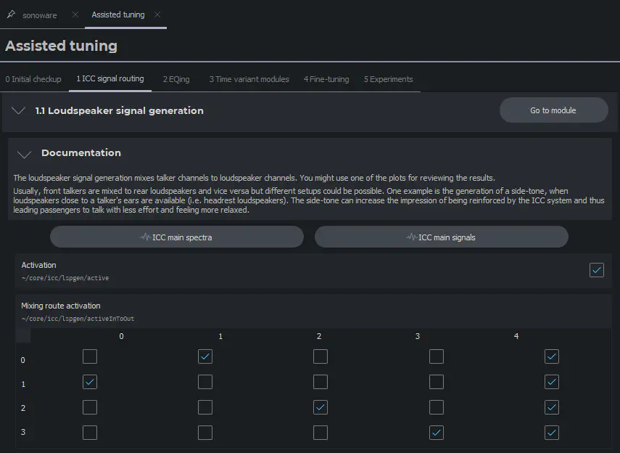Click column header 2 of mixing matrix
This screenshot has width=620, height=453.
[318, 336]
